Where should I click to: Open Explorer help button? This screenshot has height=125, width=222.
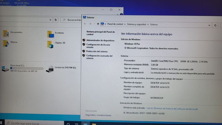(x=121, y=14)
